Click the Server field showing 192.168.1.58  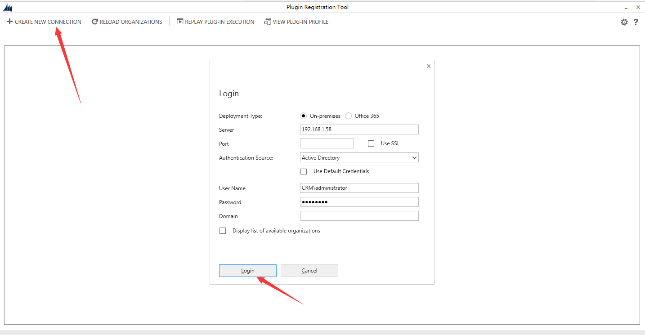pos(359,130)
